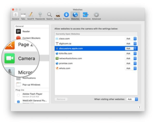Open the General preferences pane
Image resolution: width=153 pixels, height=125 pixels.
(x=16, y=15)
